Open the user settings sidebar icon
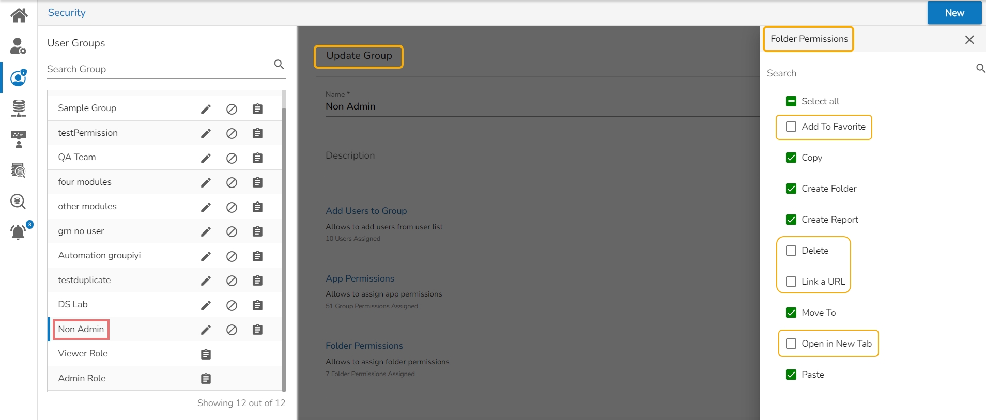The height and width of the screenshot is (420, 986). 18,46
